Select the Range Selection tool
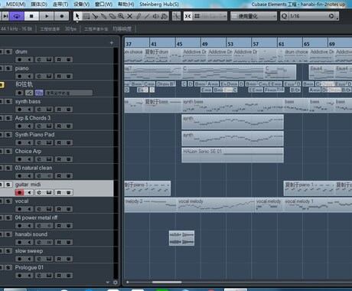 [x=86, y=16]
